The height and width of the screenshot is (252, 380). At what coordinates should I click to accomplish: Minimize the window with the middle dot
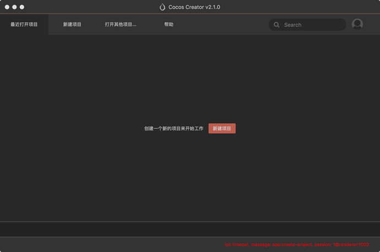14,7
